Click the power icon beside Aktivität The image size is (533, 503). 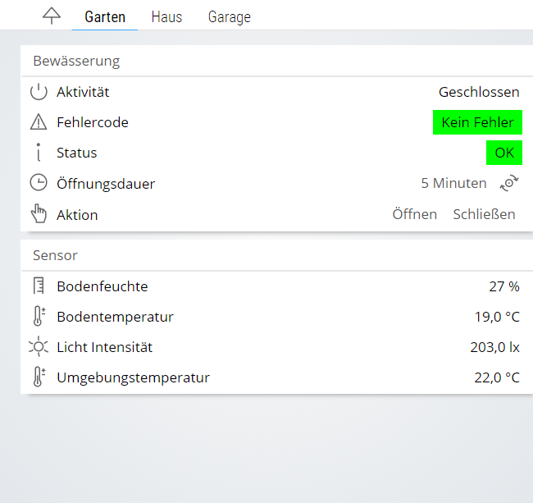pyautogui.click(x=39, y=92)
